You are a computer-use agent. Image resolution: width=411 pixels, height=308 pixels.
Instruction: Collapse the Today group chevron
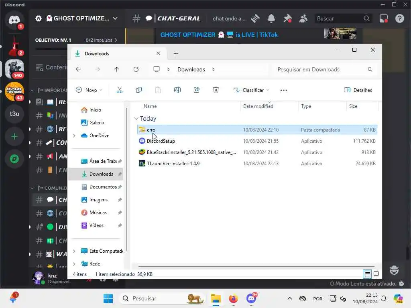click(136, 119)
